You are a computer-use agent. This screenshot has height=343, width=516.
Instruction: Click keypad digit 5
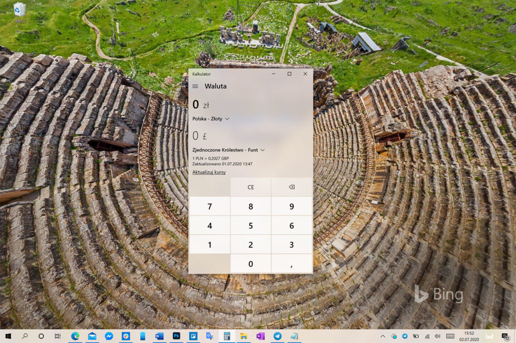[251, 226]
